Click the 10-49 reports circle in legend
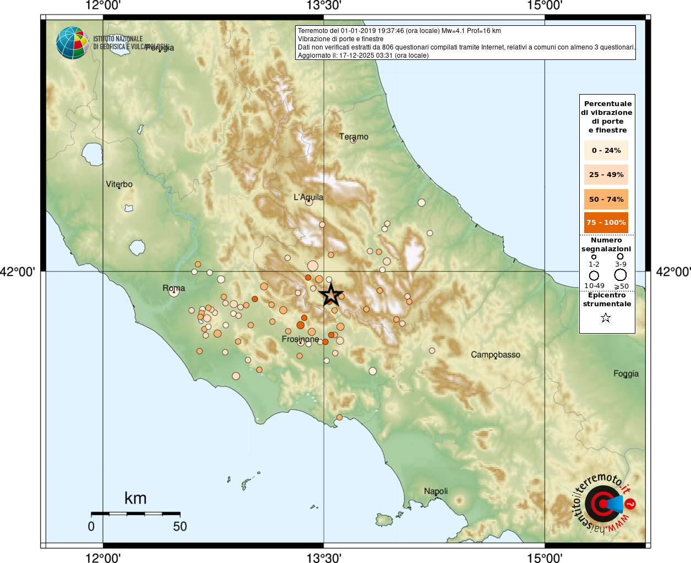The height and width of the screenshot is (563, 691). pos(594,275)
